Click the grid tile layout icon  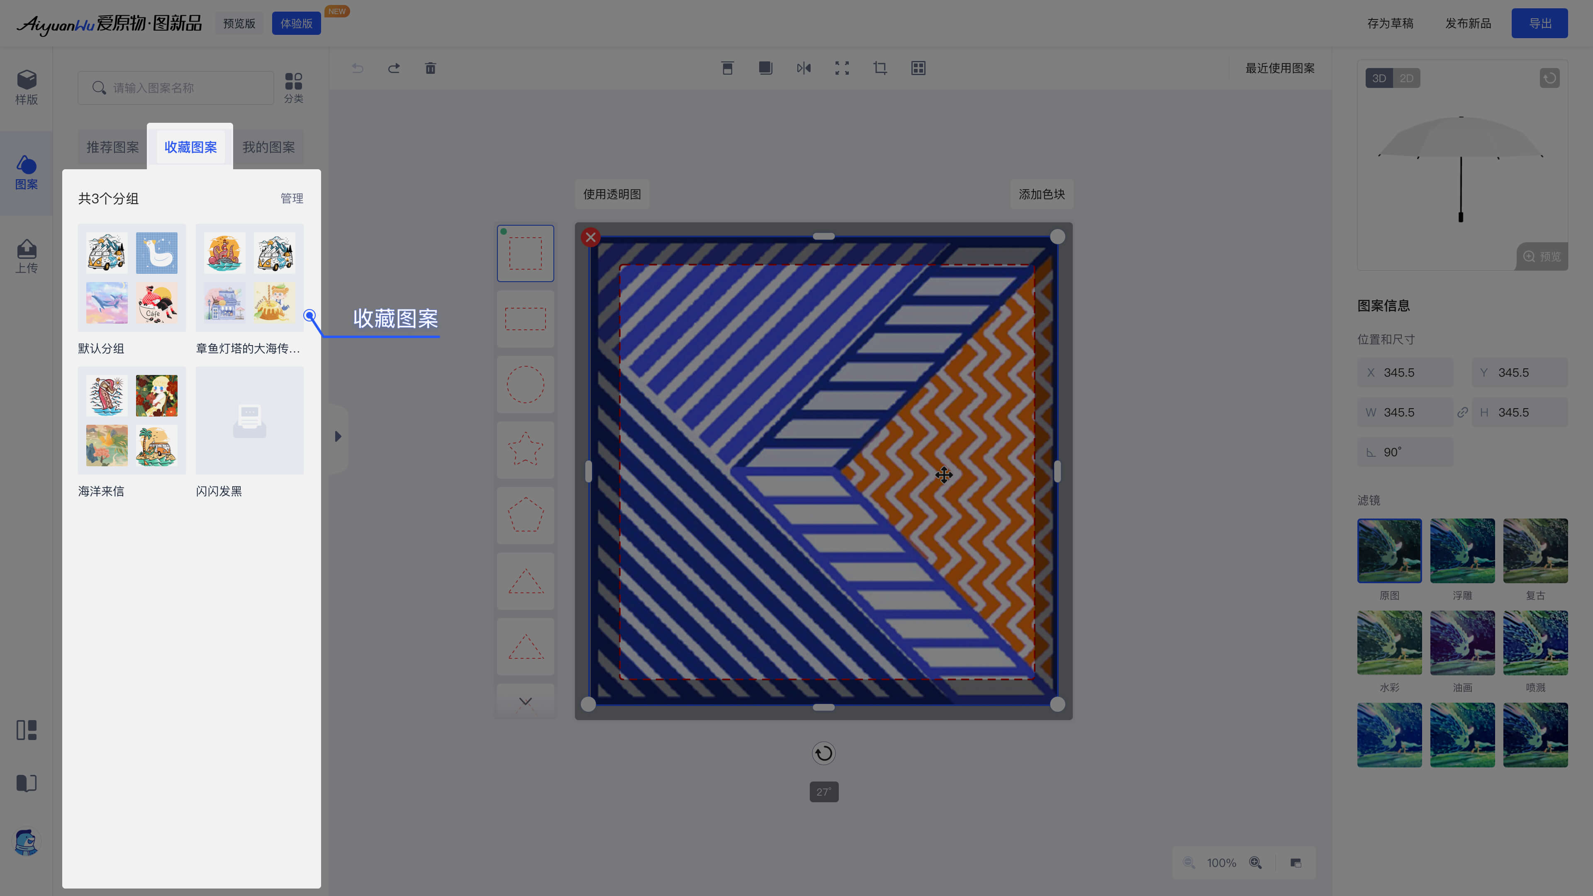point(918,68)
